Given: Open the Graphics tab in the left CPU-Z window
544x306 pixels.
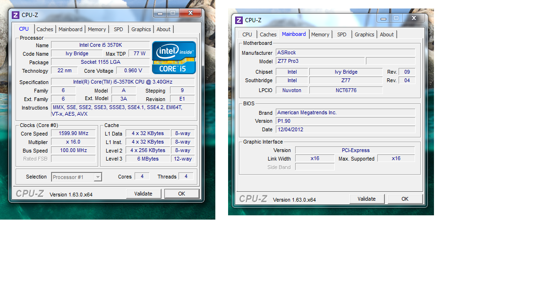Looking at the screenshot, I should [x=141, y=29].
